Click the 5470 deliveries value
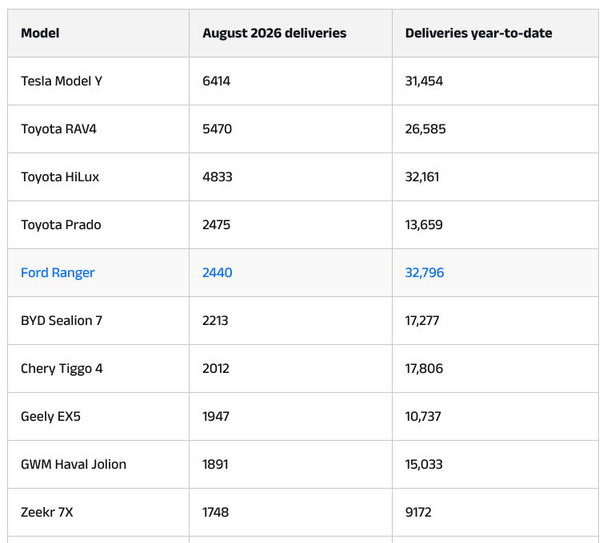Screen dimensions: 607x543 (x=218, y=129)
